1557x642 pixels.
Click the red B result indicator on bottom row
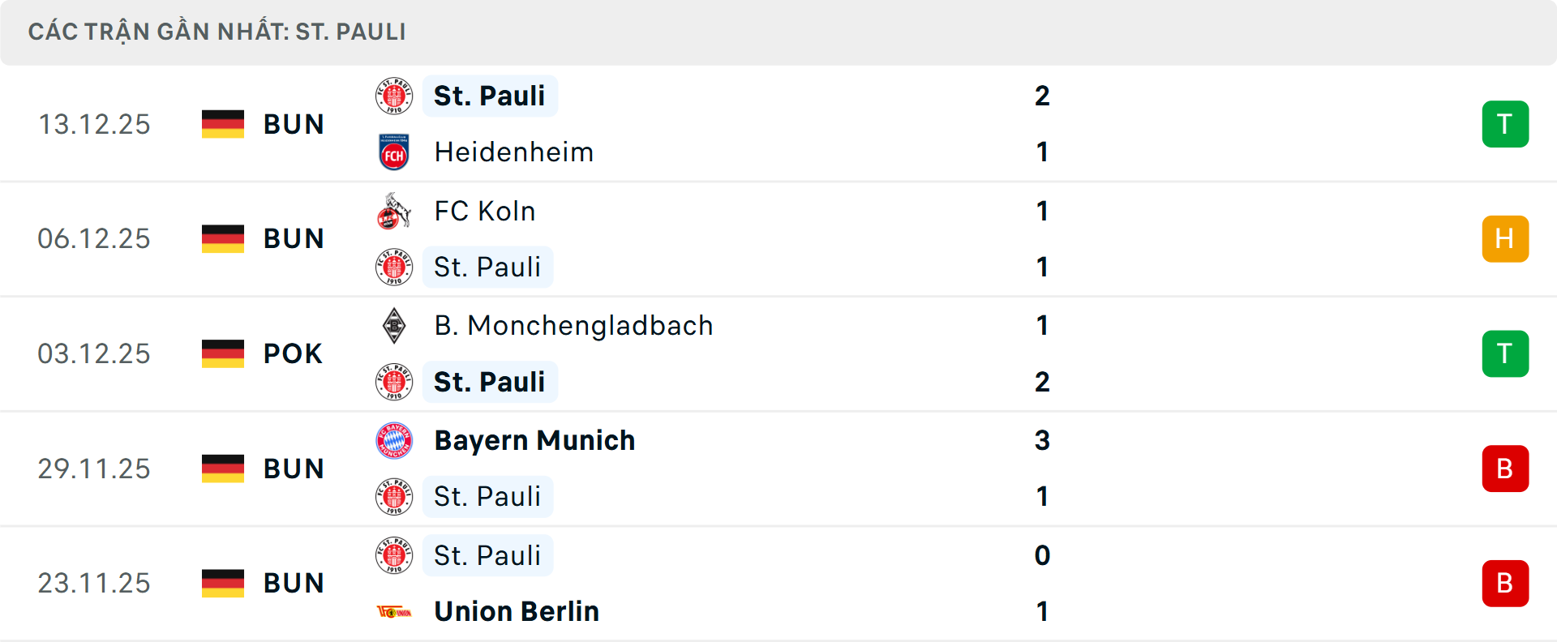pyautogui.click(x=1505, y=583)
